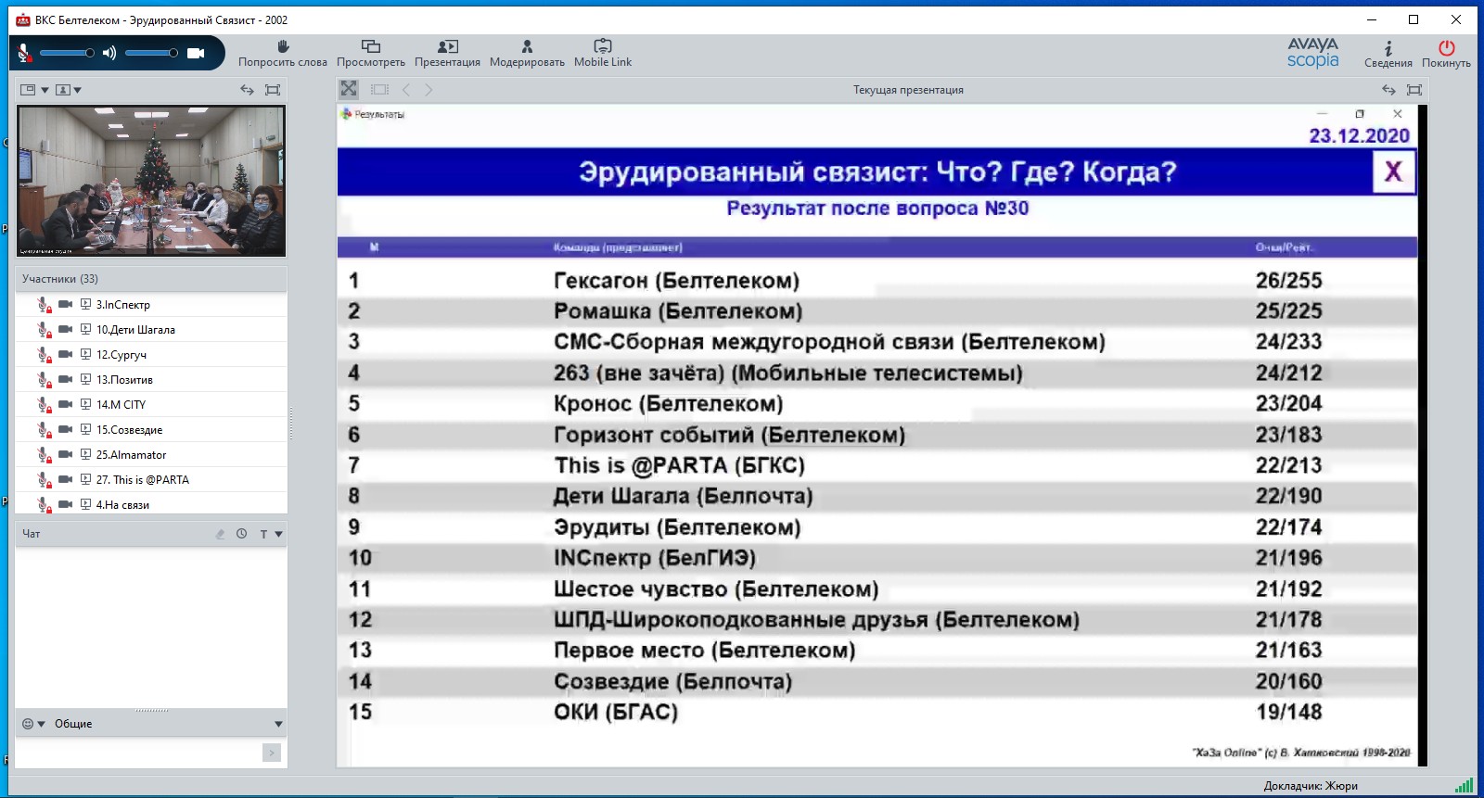This screenshot has height=798, width=1484.
Task: Click the conference room video thumbnail
Action: pos(151,181)
